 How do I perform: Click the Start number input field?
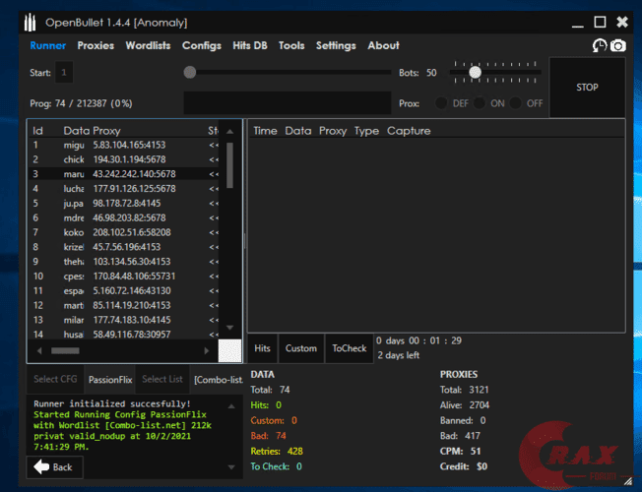(x=64, y=72)
